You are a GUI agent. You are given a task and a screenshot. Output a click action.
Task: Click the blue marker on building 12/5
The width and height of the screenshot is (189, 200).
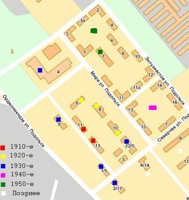pyautogui.click(x=127, y=142)
